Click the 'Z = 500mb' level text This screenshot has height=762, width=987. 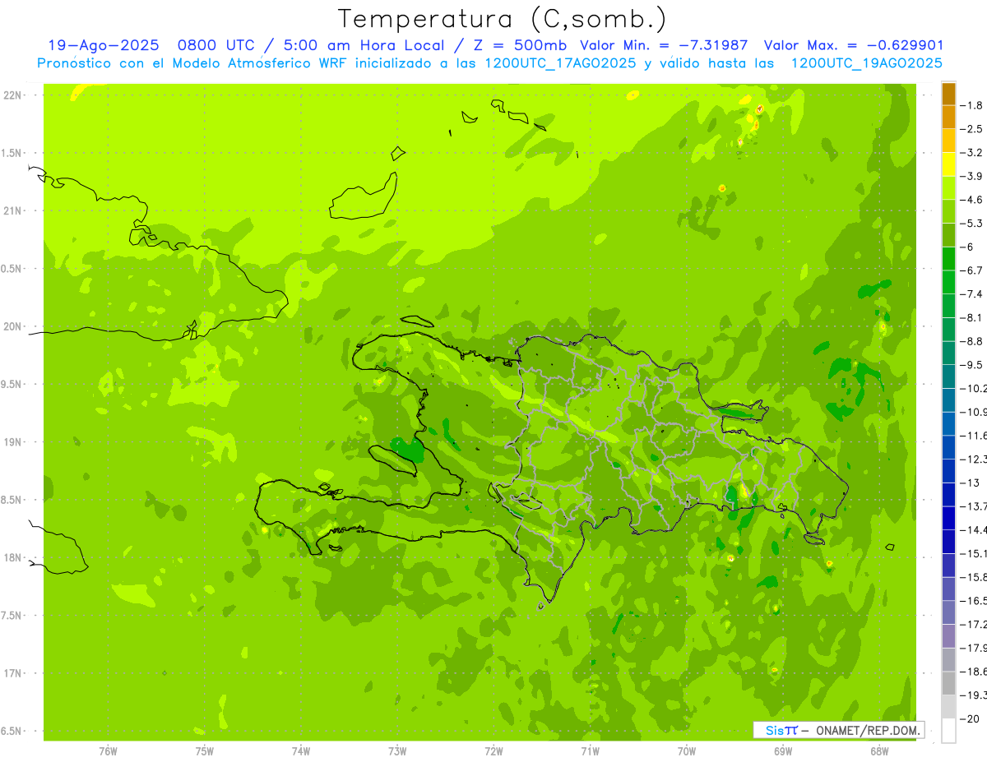point(517,45)
